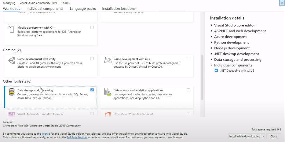
Task: Check Game development with Unity workload
Action: [x=92, y=59]
